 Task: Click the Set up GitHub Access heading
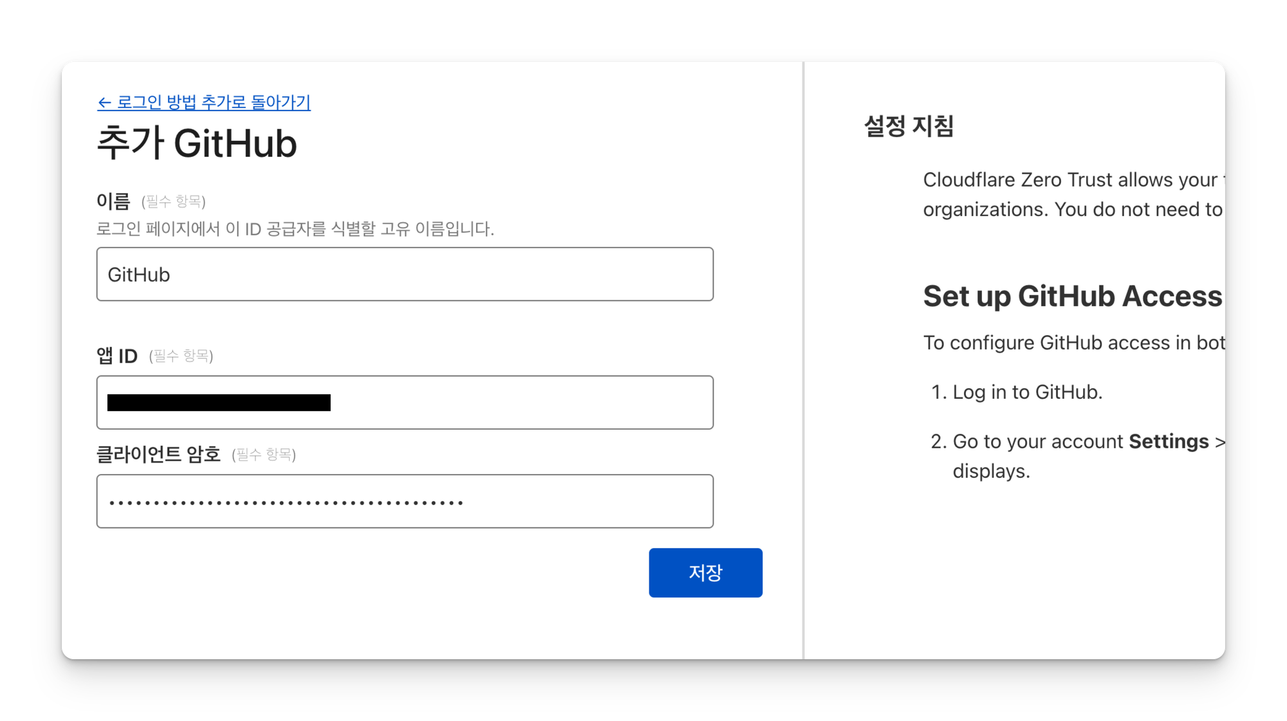(x=1072, y=297)
